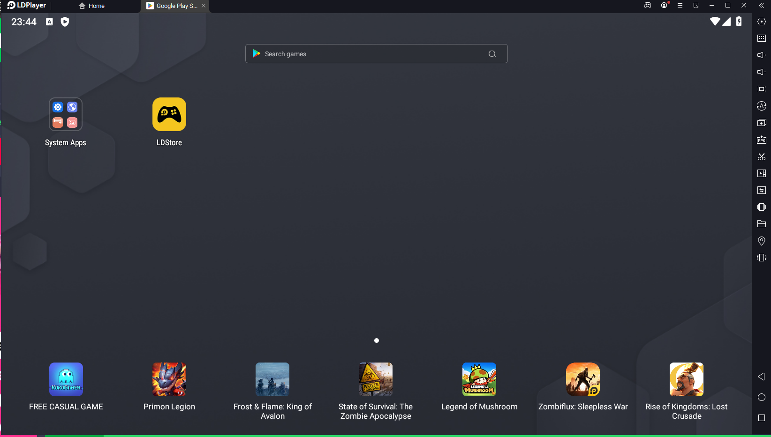This screenshot has height=437, width=771.
Task: Click the mobile signal strength icon
Action: (x=726, y=22)
